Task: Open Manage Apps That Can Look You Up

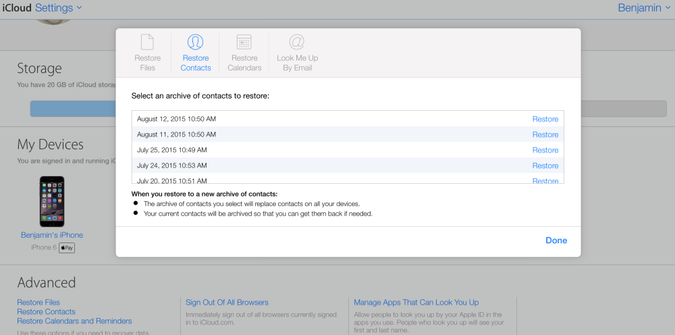Action: click(416, 303)
